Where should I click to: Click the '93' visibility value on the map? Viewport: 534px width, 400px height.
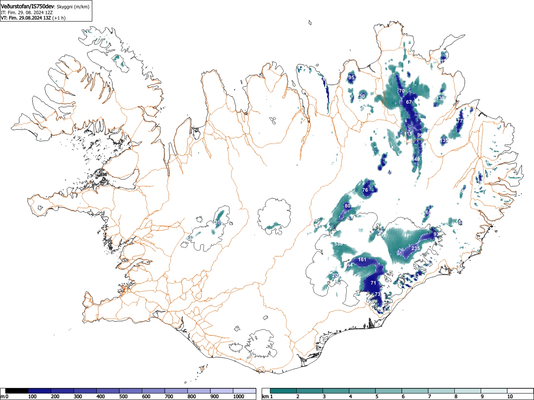tap(436, 234)
